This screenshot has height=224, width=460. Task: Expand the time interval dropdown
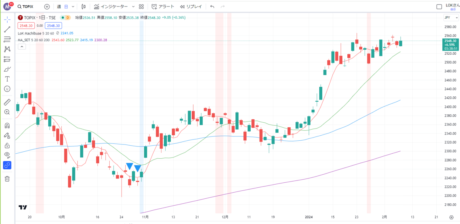(73, 7)
